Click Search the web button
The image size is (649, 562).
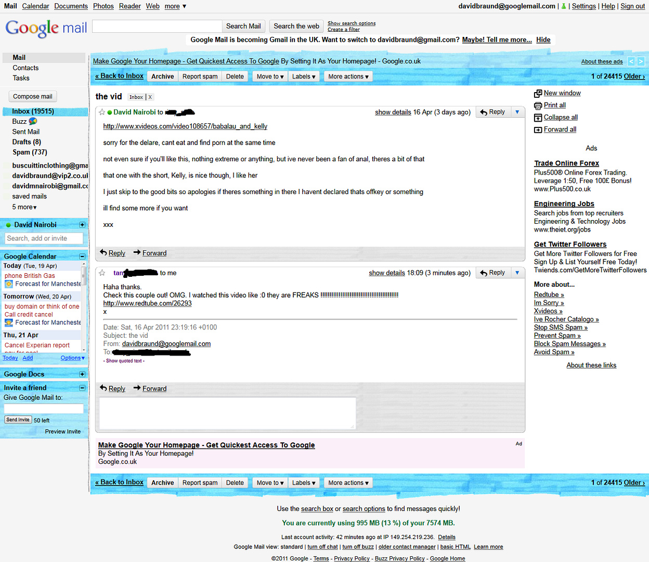(296, 26)
